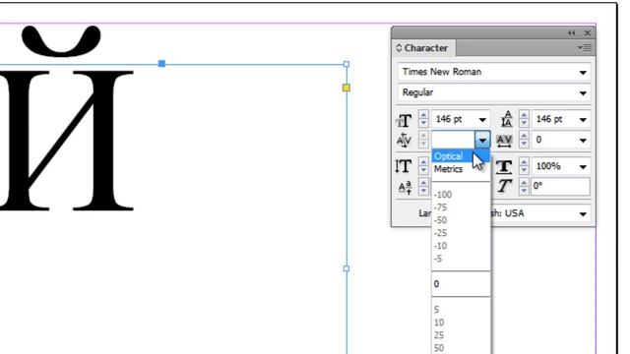Click the top right corner frame handle
630x354 pixels.
click(x=346, y=64)
